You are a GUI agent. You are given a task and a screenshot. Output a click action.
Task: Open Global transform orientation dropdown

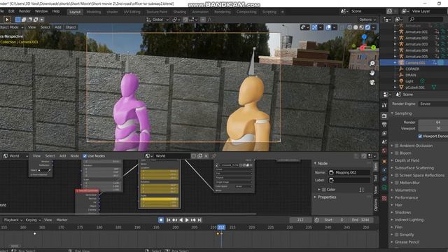point(157,20)
